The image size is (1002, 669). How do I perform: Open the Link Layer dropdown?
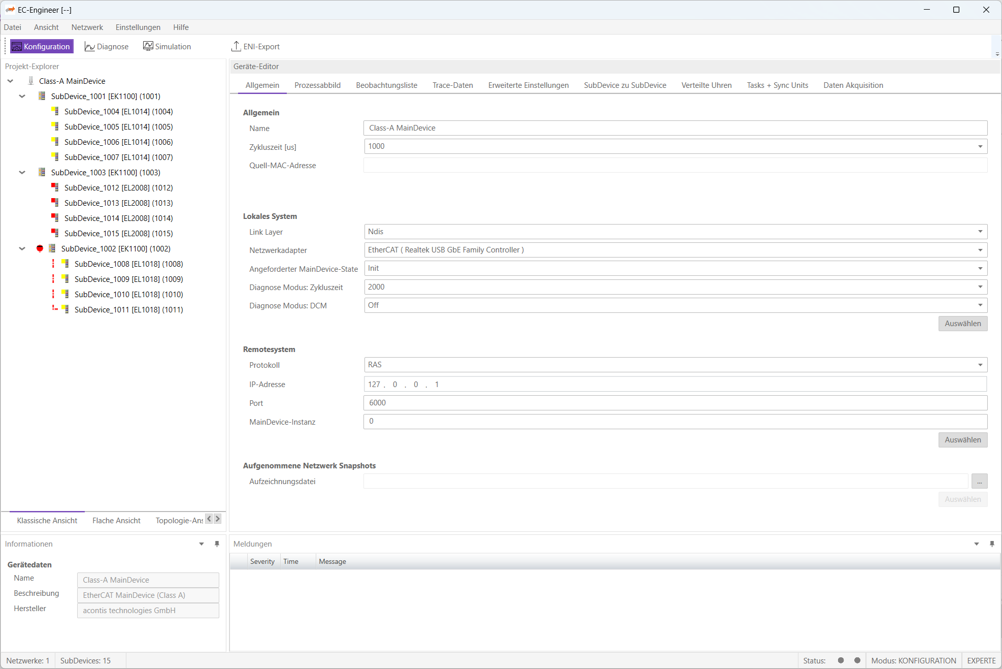980,232
